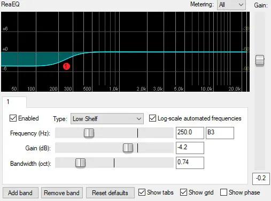
Task: Click the 2.0k frequency label on graph
Action: (142, 89)
